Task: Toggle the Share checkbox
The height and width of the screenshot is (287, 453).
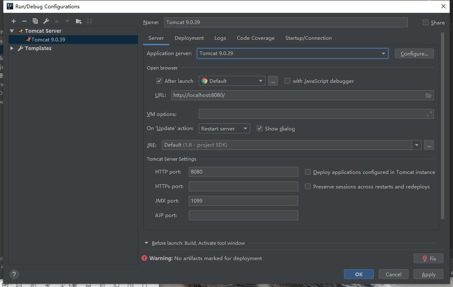Action: tap(425, 22)
